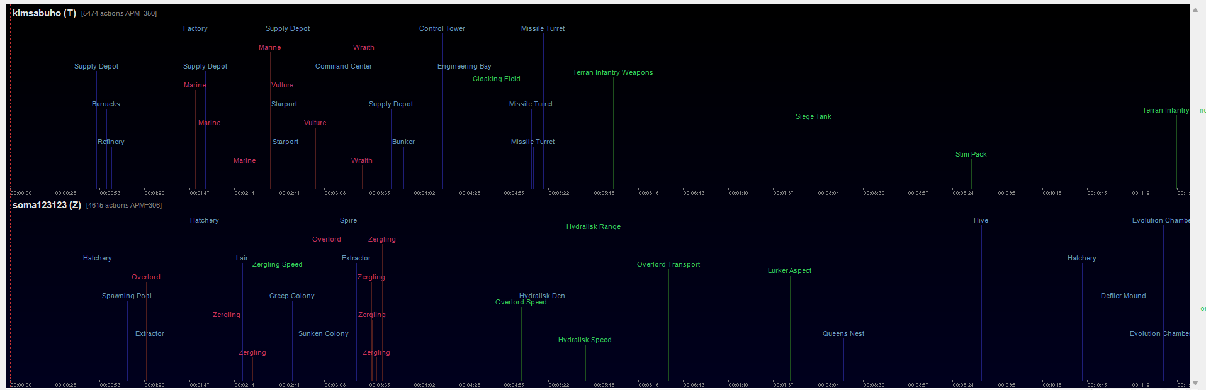Image resolution: width=1206 pixels, height=390 pixels.
Task: Select Terran Infantry Weapons upgrade marker
Action: (x=613, y=72)
